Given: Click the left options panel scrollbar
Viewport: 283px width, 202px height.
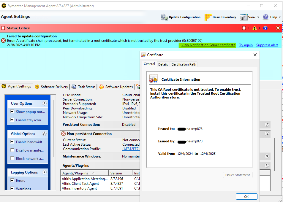Looking at the screenshot, I should pyautogui.click(x=53, y=128).
